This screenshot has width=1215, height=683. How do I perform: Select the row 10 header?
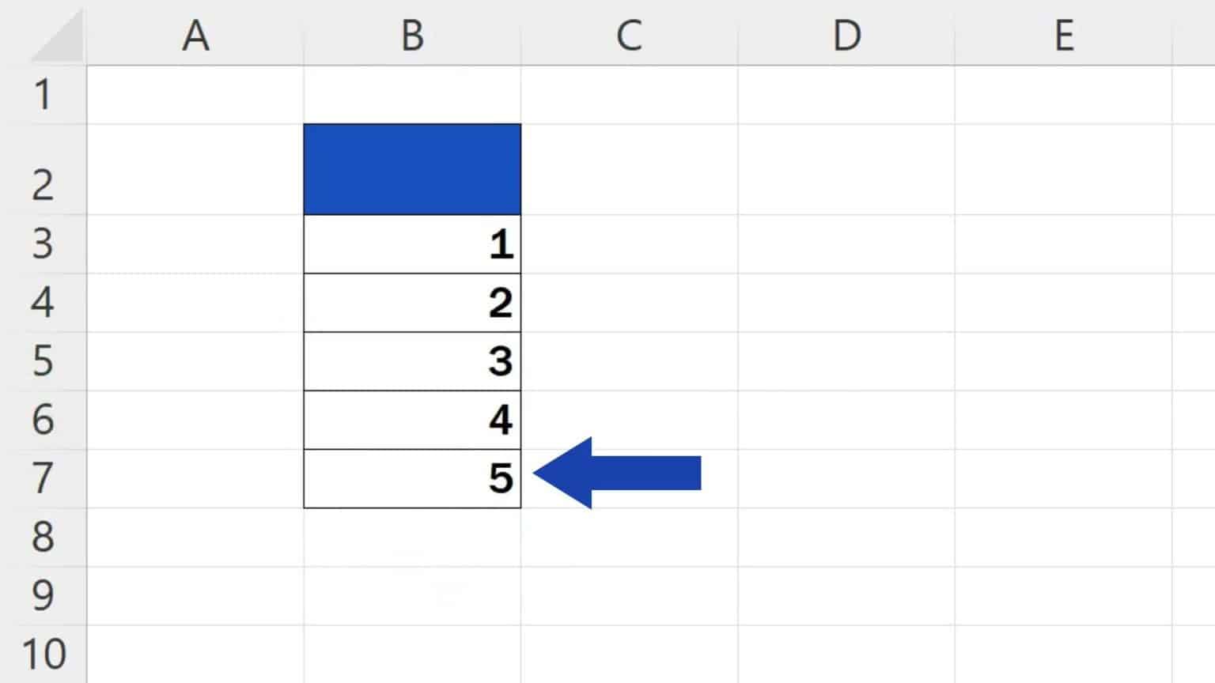pyautogui.click(x=43, y=655)
